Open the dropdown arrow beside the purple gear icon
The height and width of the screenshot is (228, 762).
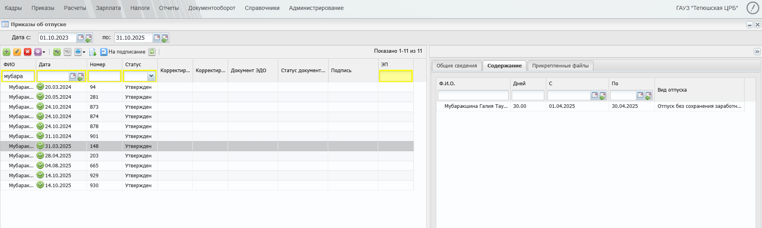pos(44,52)
